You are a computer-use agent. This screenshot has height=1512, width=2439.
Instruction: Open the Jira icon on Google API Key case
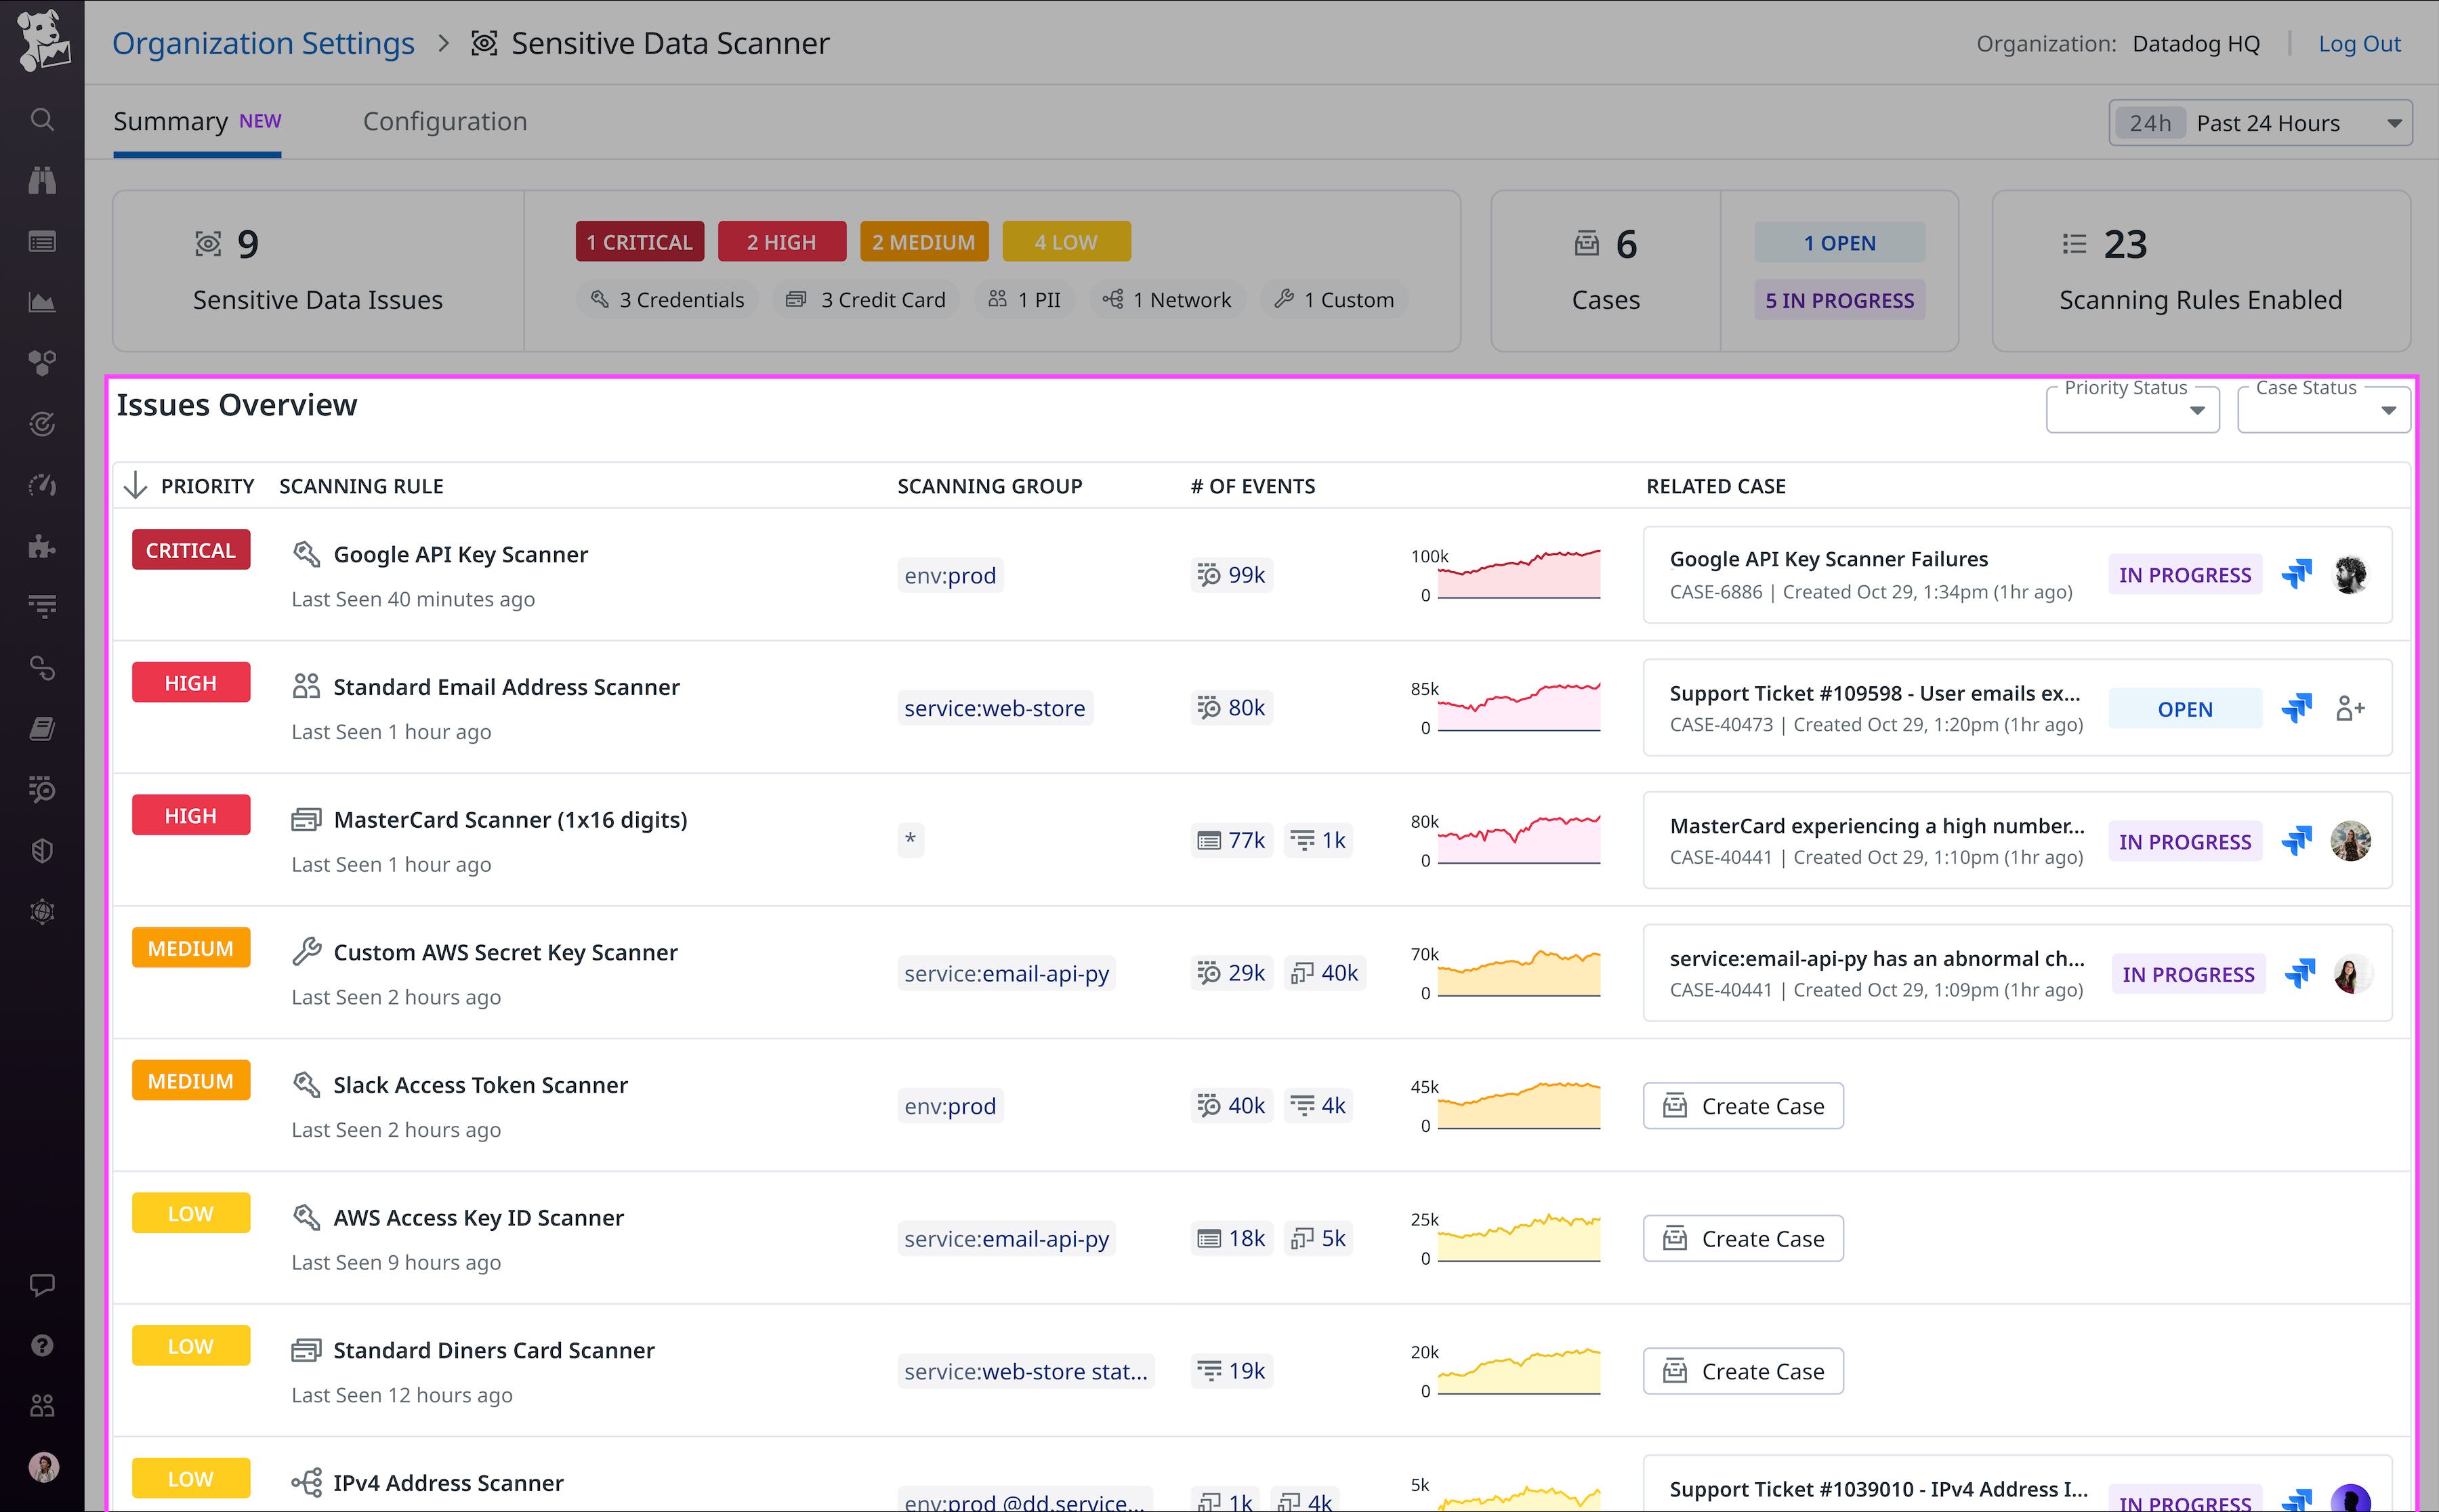2297,574
